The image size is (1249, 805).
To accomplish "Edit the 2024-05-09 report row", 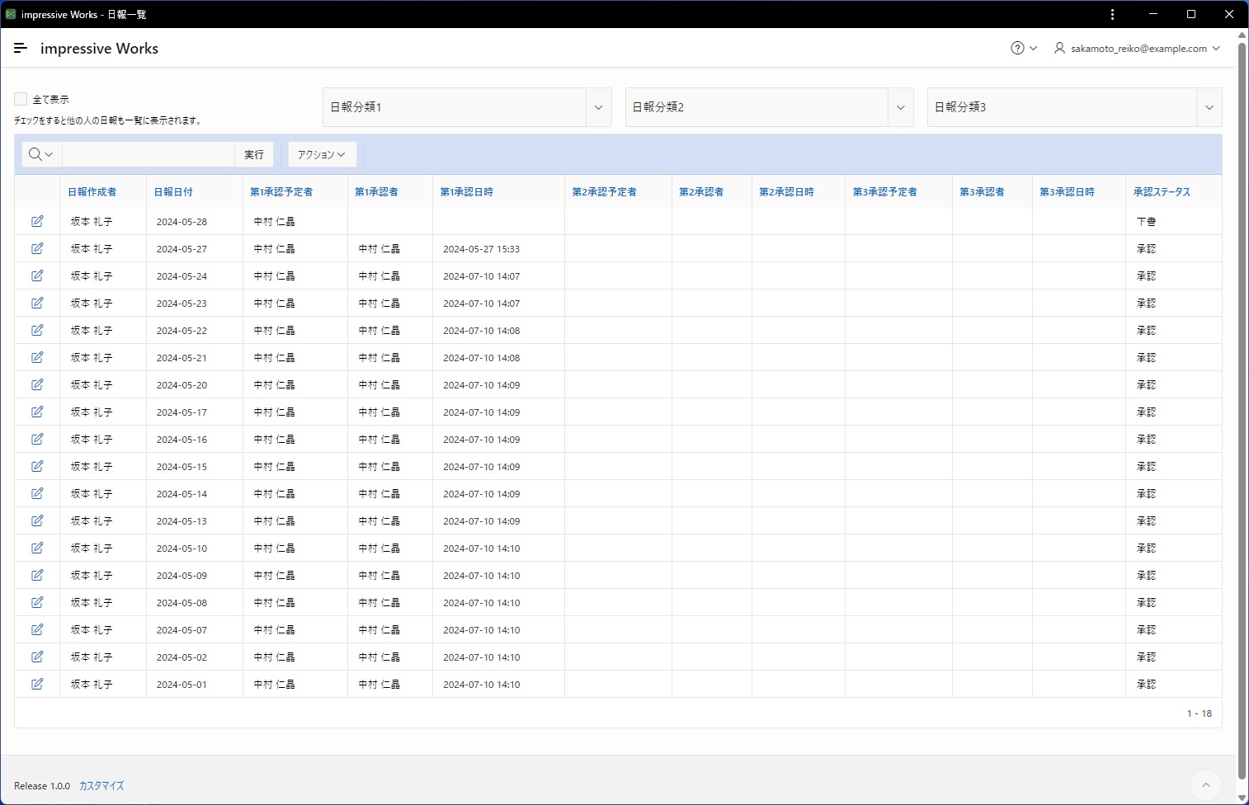I will [37, 575].
